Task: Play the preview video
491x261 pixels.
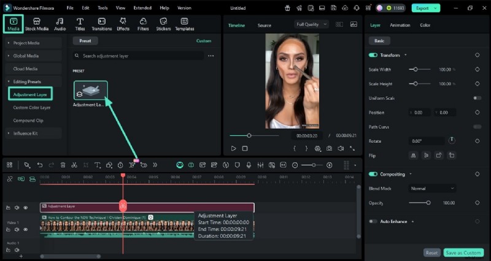Action: pyautogui.click(x=233, y=148)
